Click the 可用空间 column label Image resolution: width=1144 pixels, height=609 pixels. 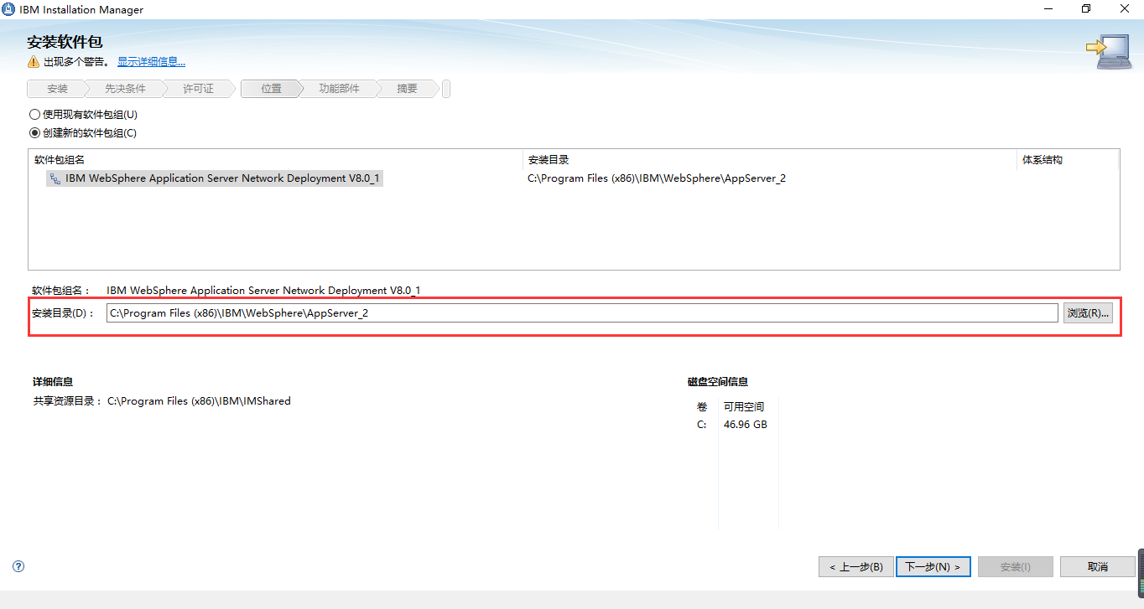click(744, 407)
